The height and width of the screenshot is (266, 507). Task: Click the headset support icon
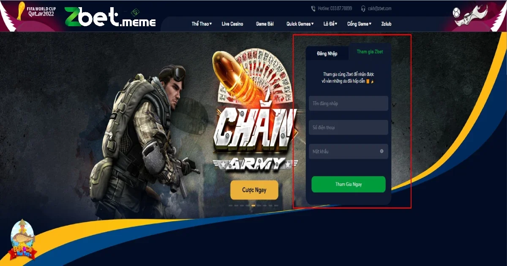pos(363,8)
